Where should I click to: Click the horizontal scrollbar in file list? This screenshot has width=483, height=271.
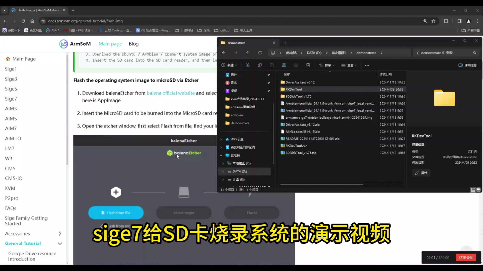coord(321,185)
